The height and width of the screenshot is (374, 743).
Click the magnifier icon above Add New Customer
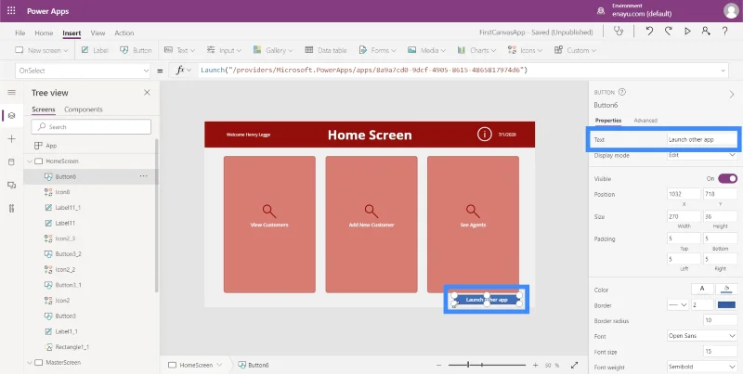[371, 212]
